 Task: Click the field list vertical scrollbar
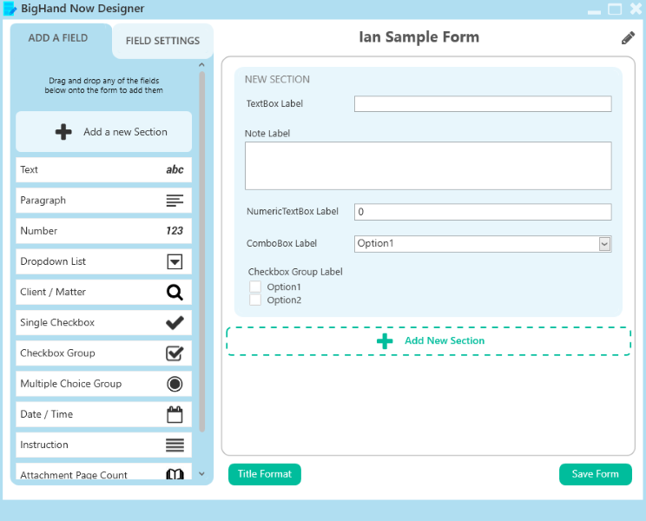[201, 251]
